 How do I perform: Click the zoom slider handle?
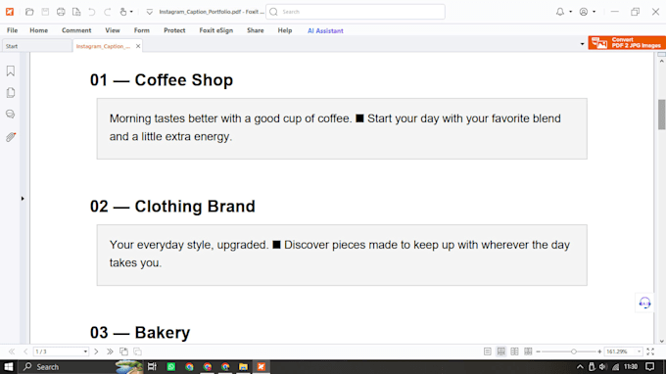pyautogui.click(x=573, y=351)
